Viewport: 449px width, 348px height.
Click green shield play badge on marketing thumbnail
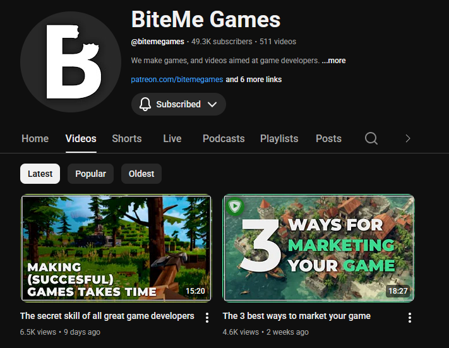point(235,206)
